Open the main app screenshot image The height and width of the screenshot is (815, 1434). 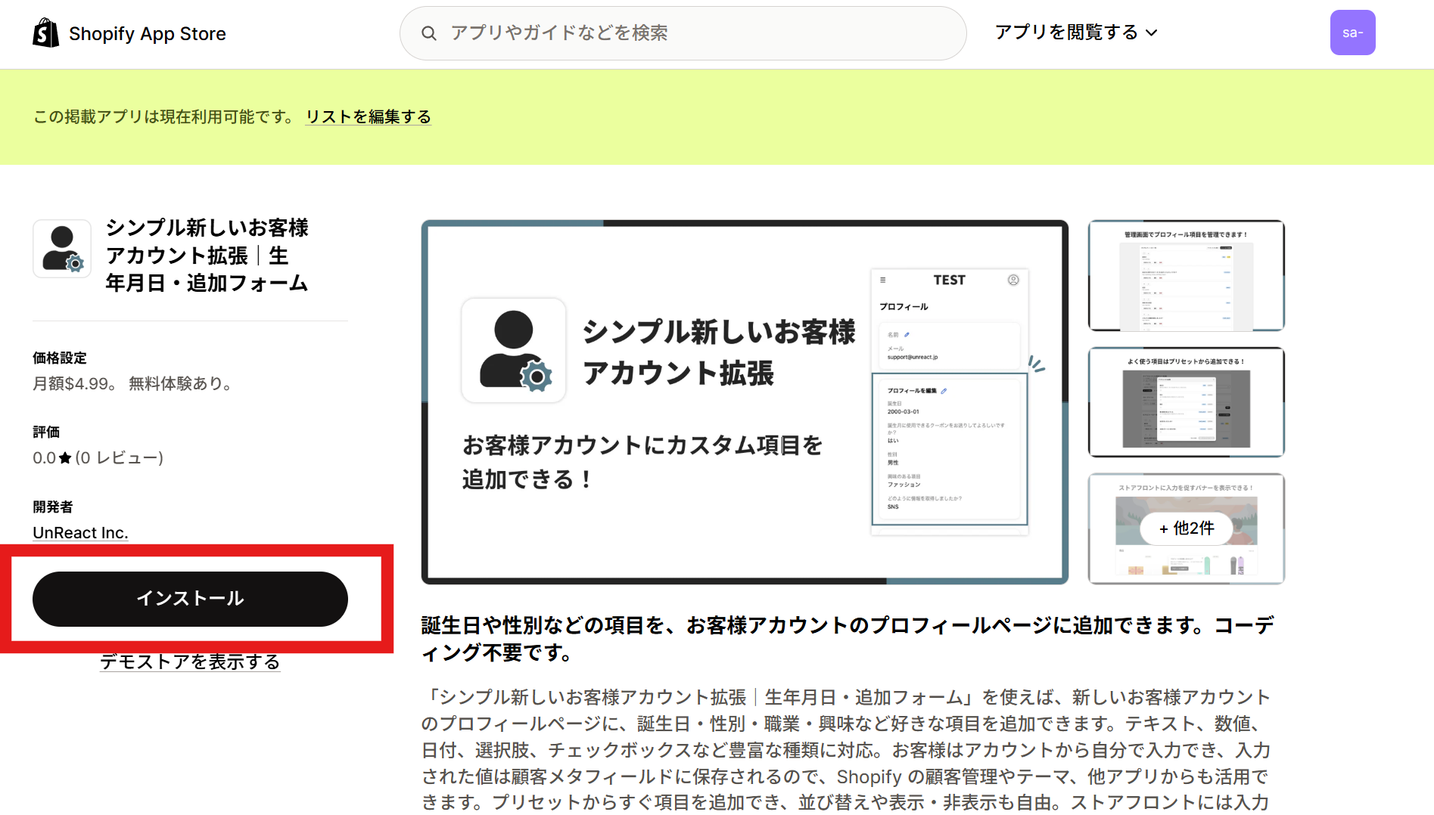(745, 402)
